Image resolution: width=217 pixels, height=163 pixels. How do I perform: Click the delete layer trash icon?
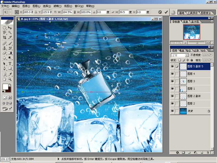click(x=208, y=153)
